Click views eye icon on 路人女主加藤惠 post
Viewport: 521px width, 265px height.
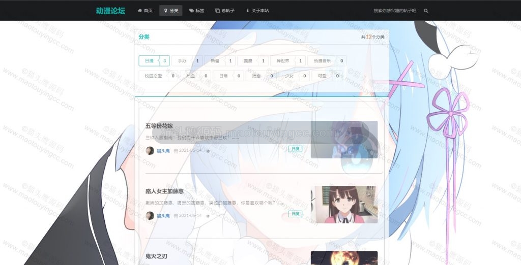pyautogui.click(x=208, y=216)
